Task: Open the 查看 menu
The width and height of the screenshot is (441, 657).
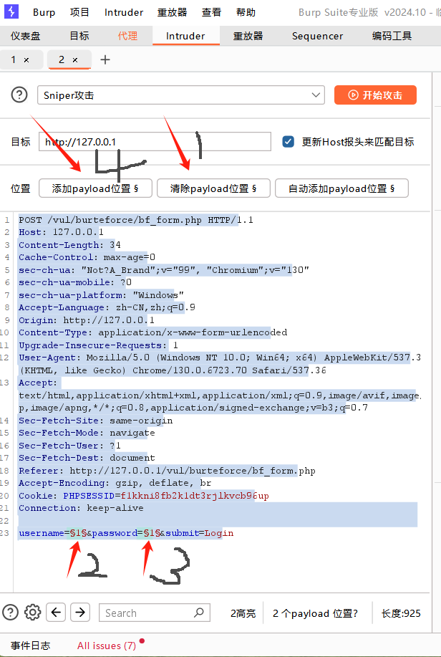Action: click(211, 12)
